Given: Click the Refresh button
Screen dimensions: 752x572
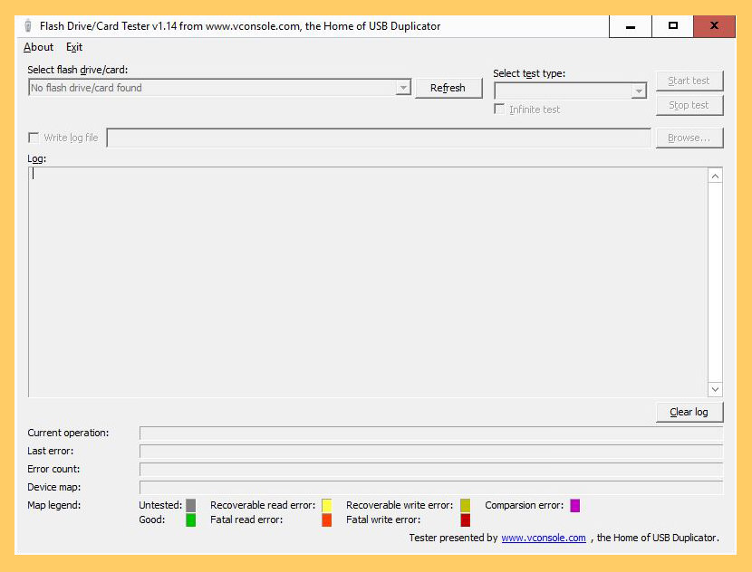Looking at the screenshot, I should (x=448, y=87).
